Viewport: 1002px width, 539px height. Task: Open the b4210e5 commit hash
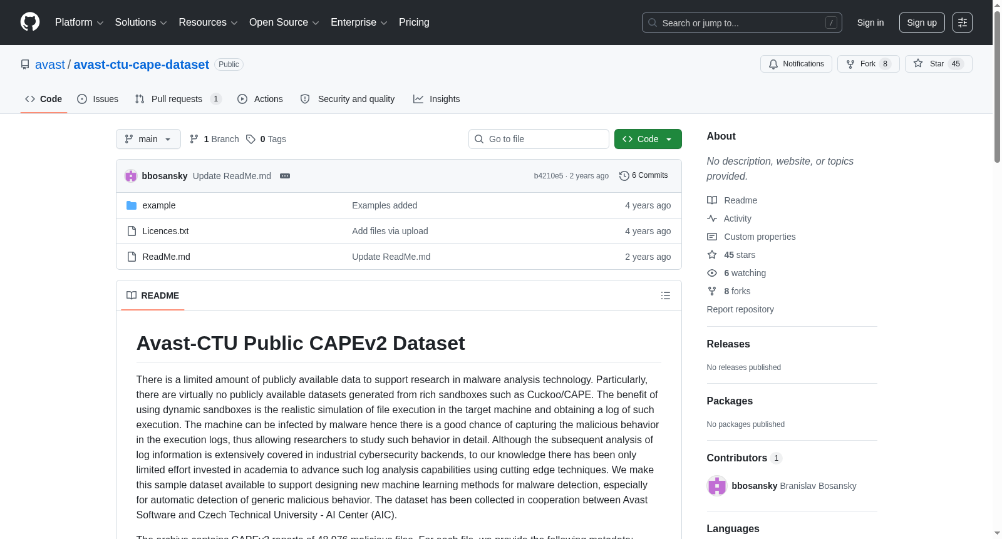point(549,176)
